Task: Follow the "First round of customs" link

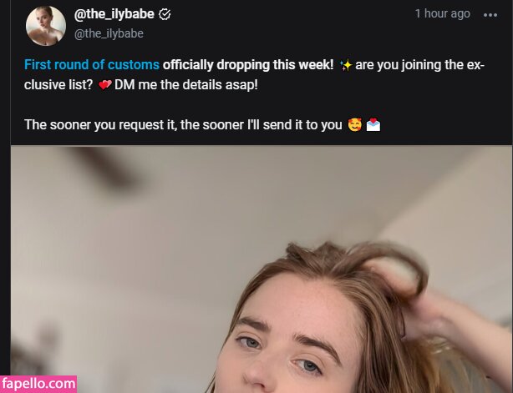Action: click(92, 65)
